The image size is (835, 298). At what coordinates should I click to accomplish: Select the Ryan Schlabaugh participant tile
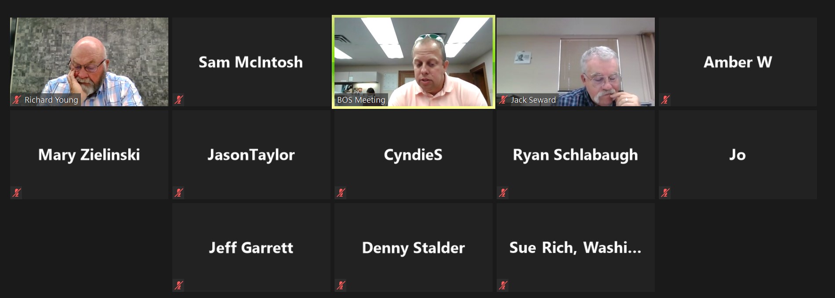point(576,154)
